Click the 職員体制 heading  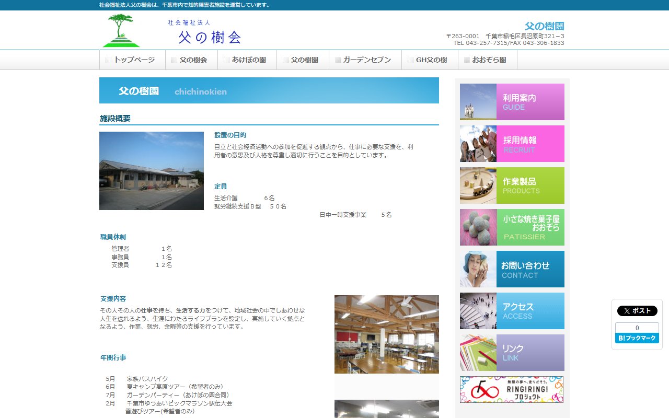113,237
